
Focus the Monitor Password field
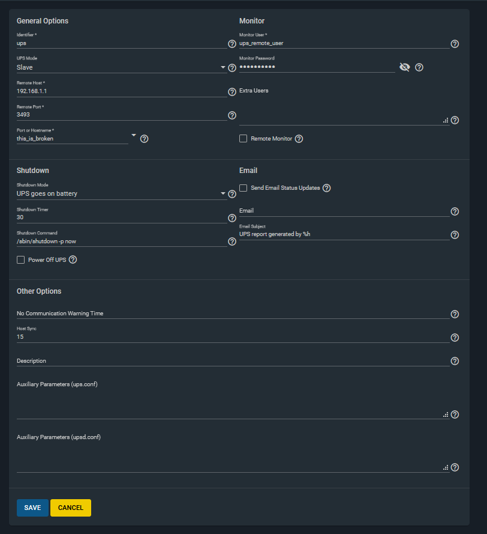pyautogui.click(x=317, y=67)
